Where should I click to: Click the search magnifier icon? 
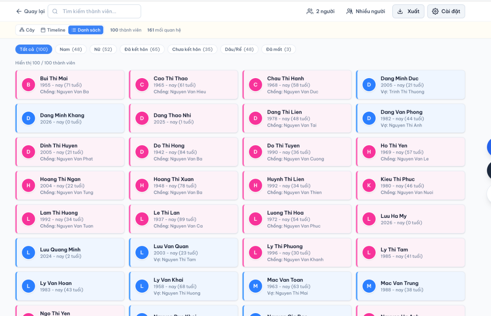tap(55, 11)
